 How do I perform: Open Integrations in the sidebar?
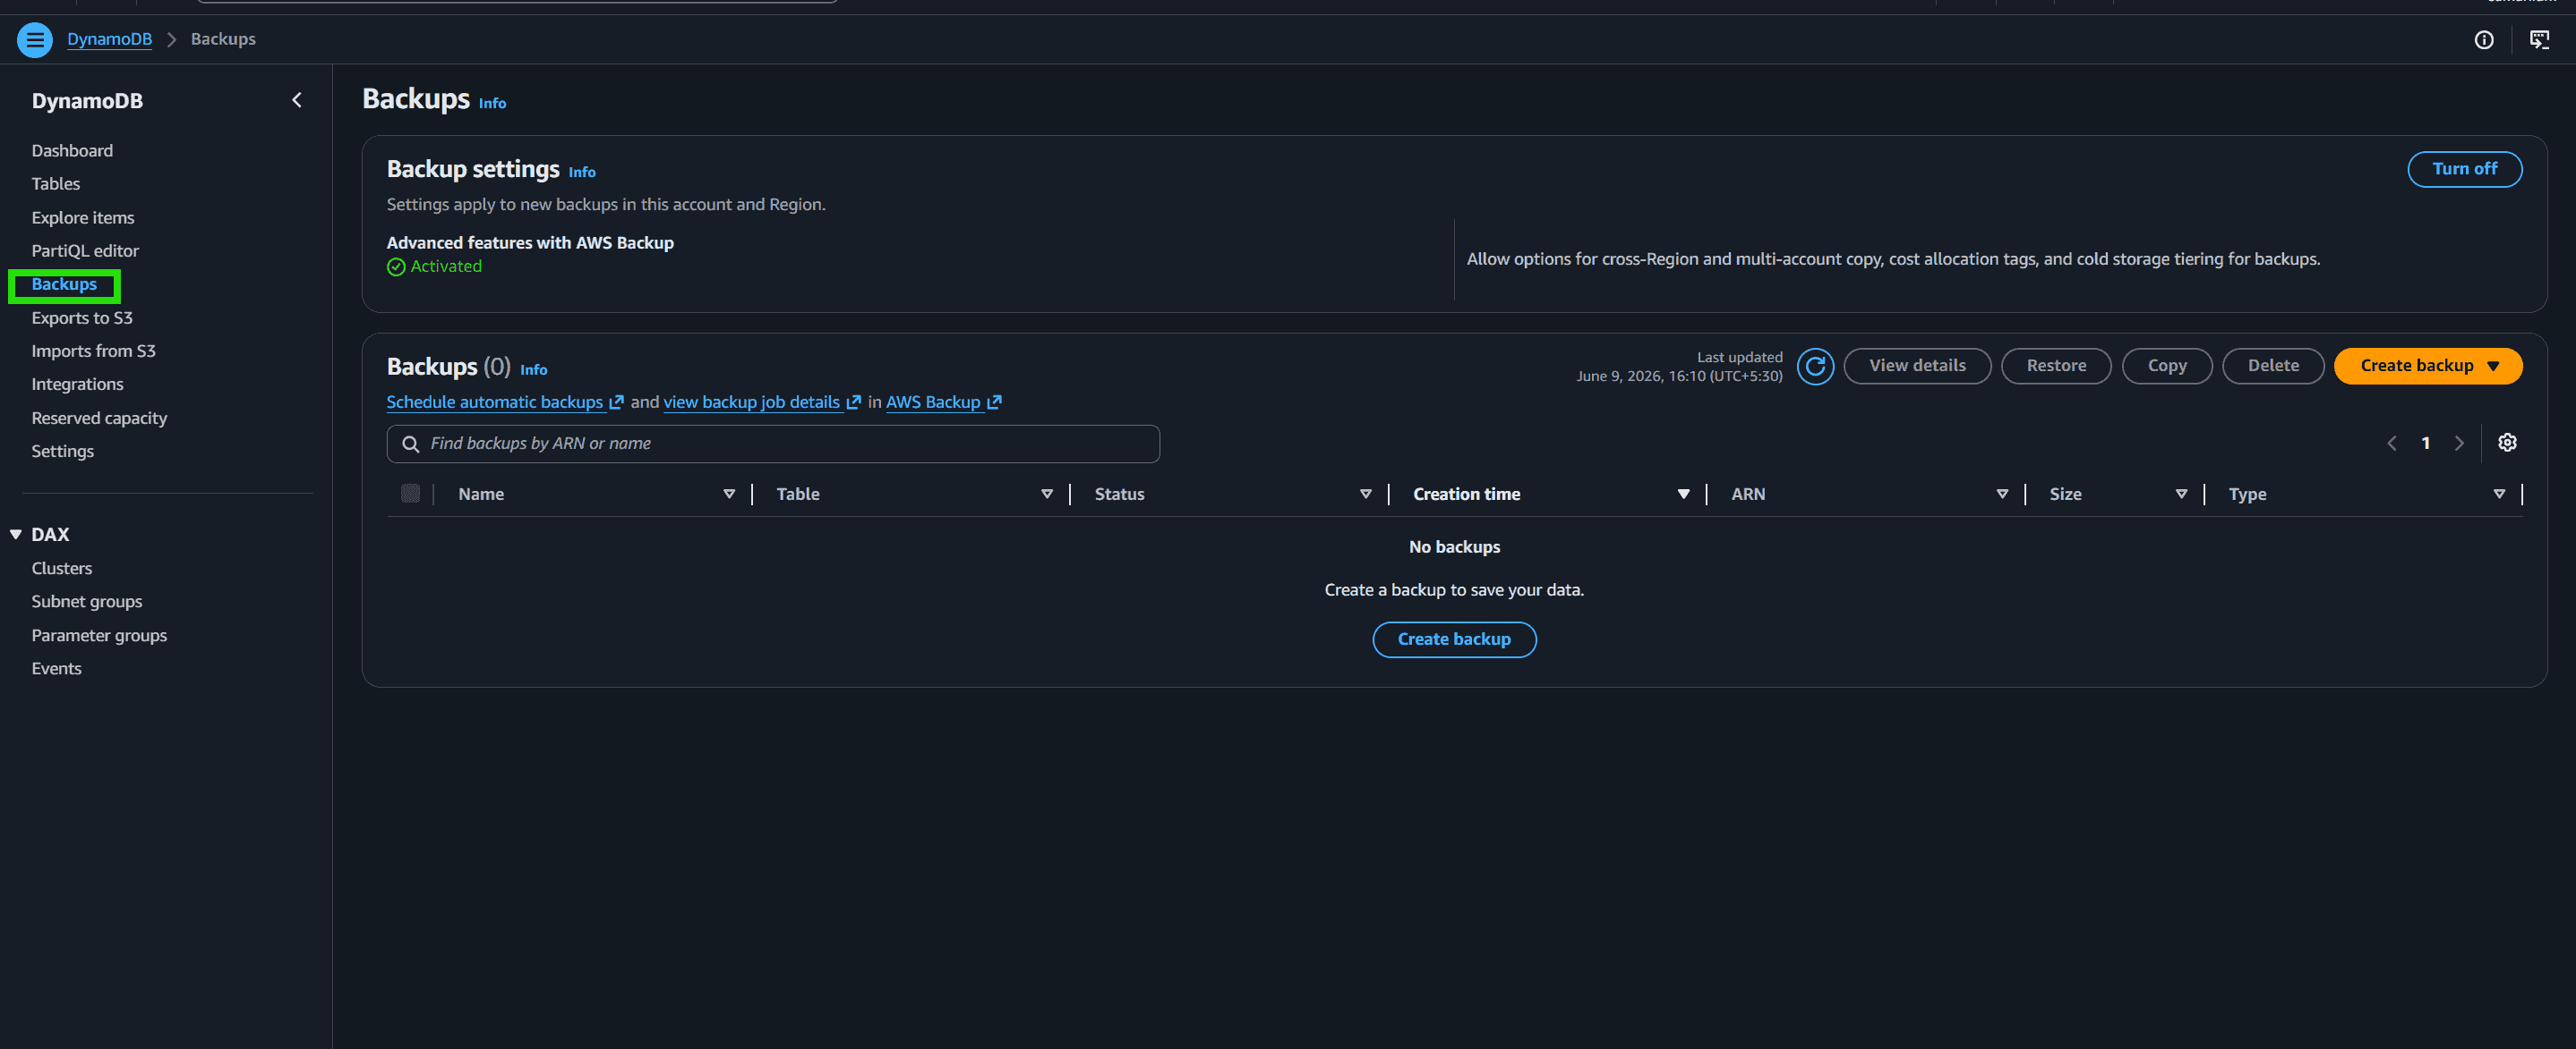pyautogui.click(x=77, y=385)
